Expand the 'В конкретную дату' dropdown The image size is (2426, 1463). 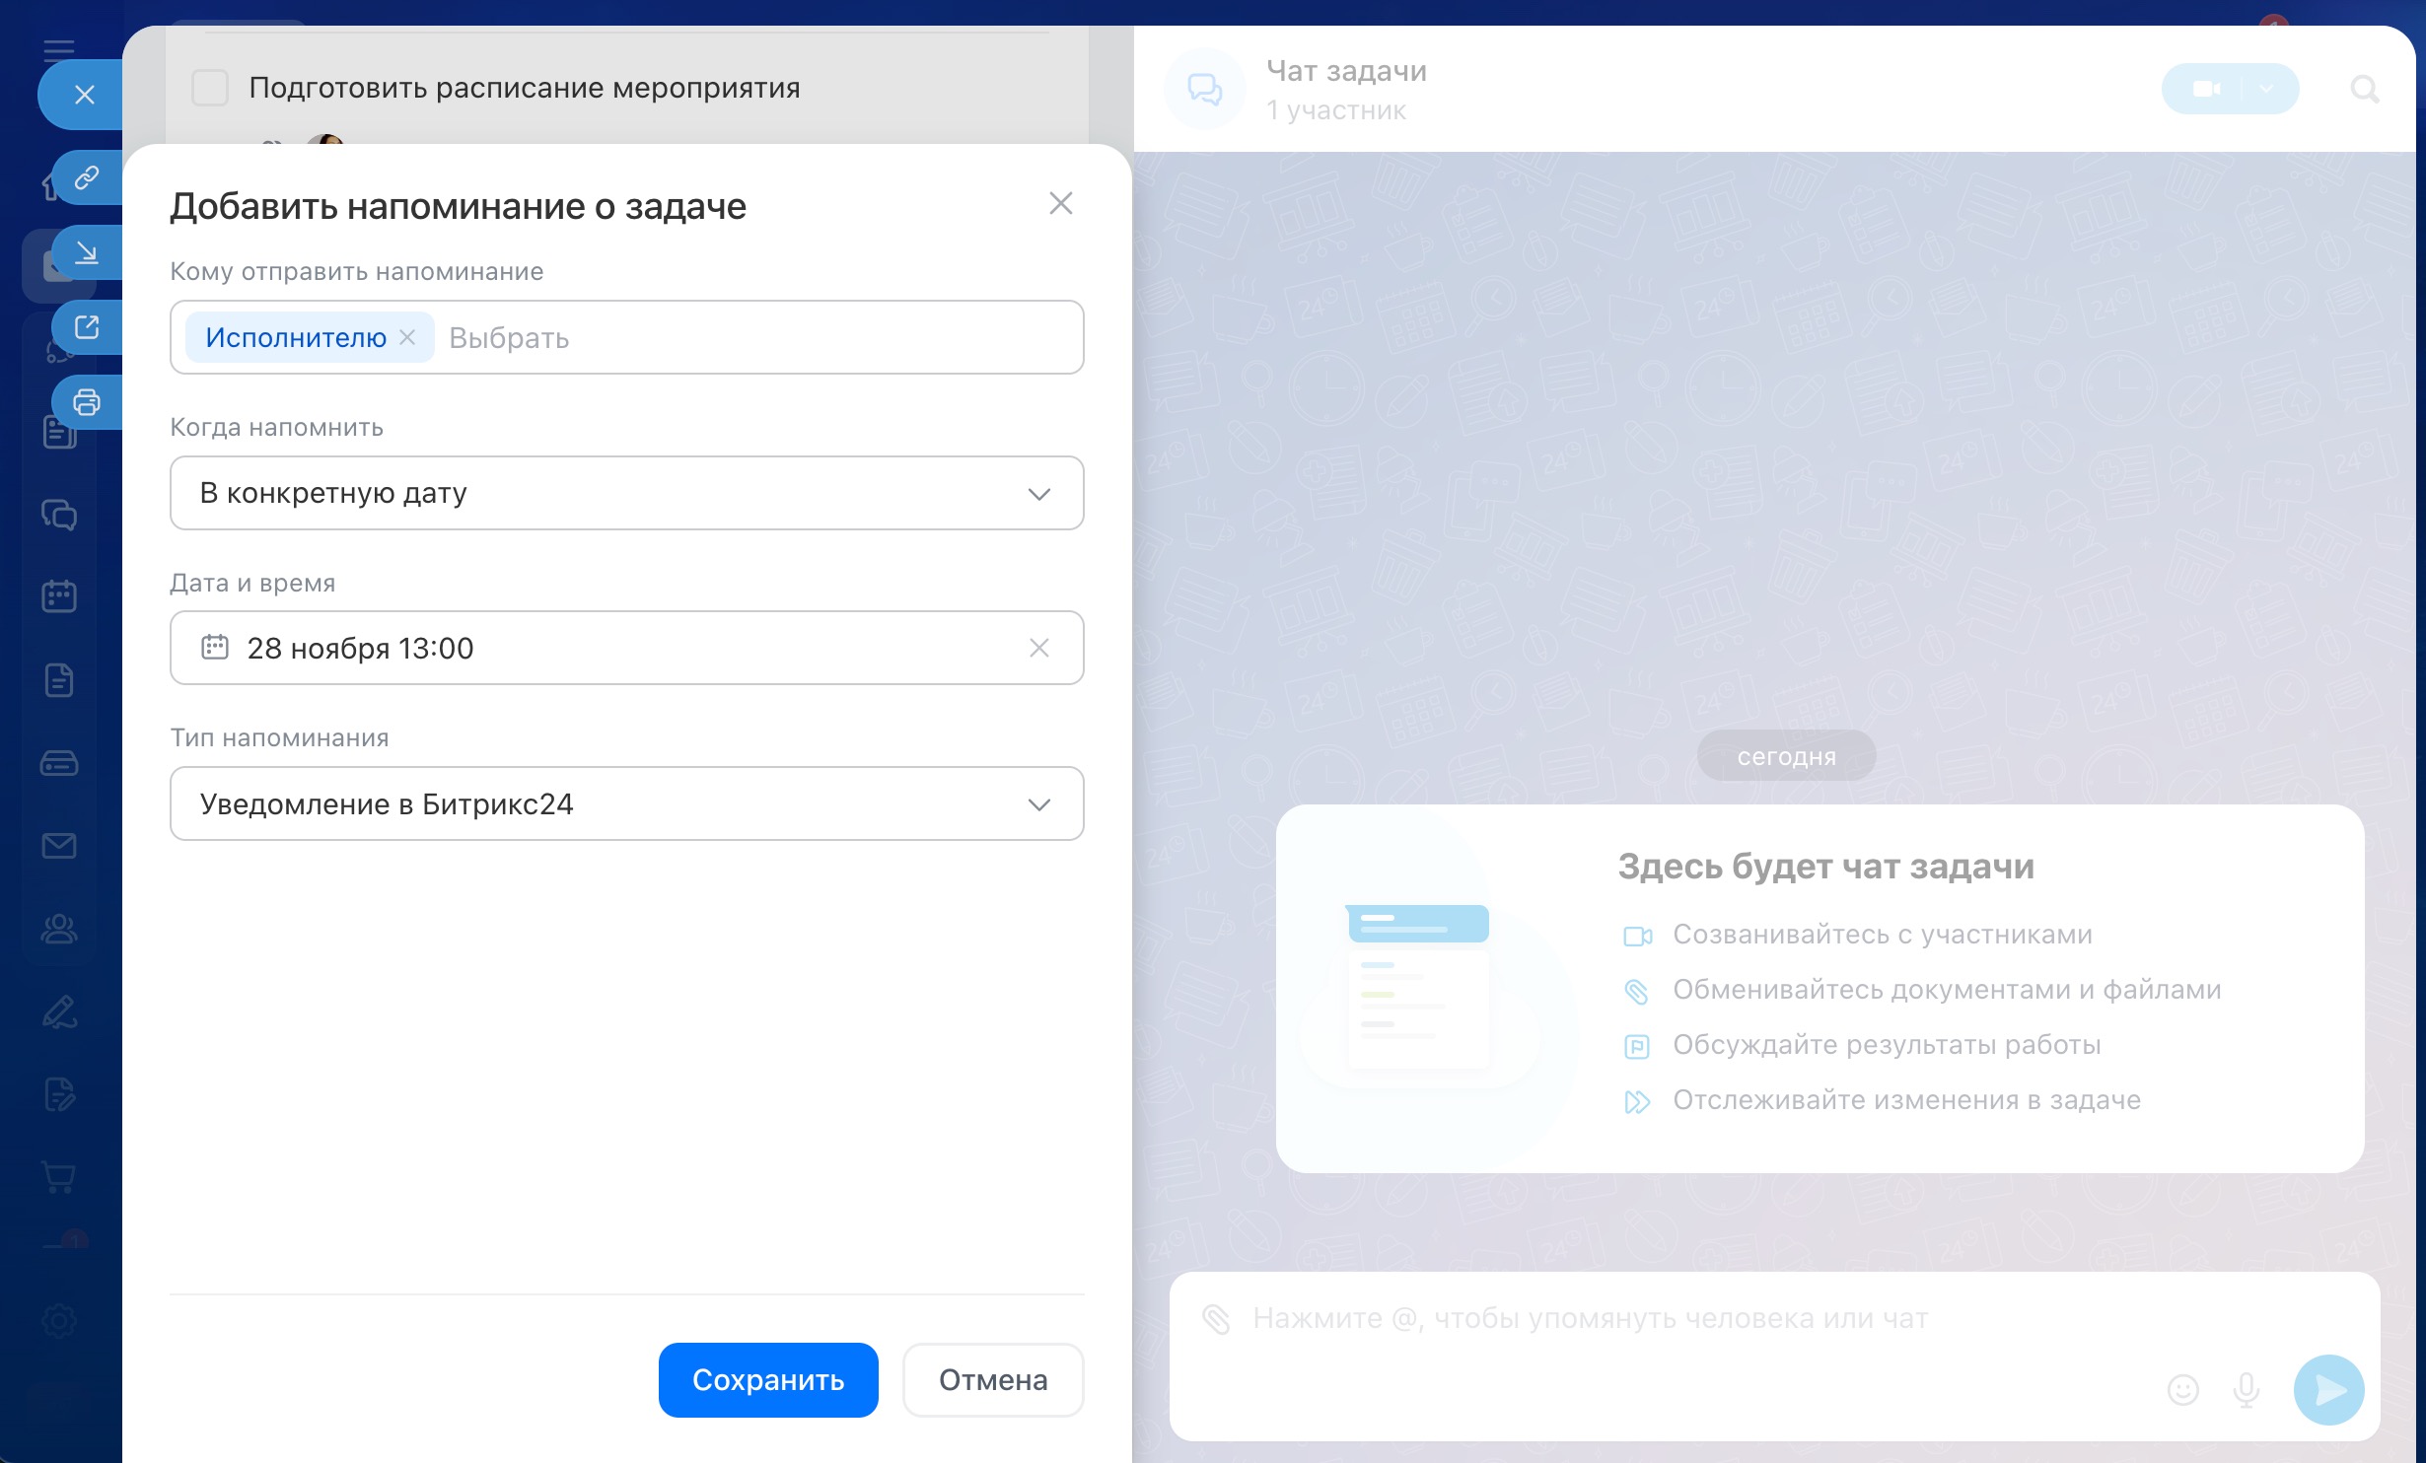click(1038, 493)
